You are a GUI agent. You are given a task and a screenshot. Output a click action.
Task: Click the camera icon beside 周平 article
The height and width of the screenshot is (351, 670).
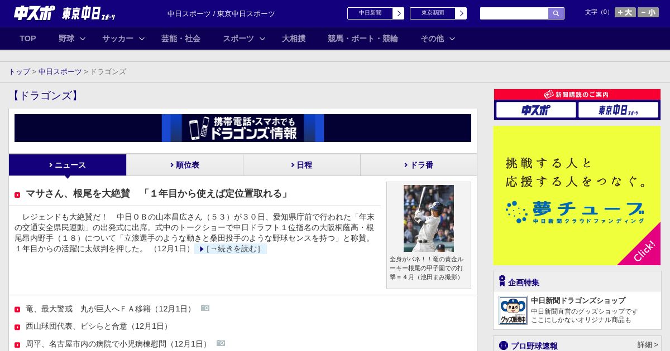[x=221, y=343]
